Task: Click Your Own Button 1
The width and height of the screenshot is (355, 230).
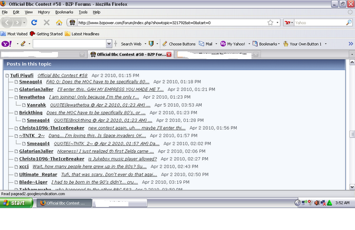Action: (302, 44)
